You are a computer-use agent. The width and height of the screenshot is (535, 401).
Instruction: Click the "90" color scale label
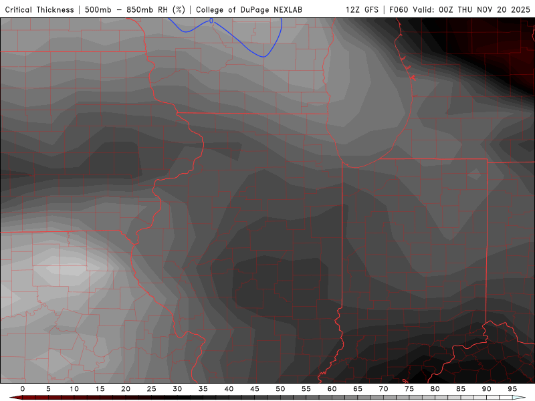click(x=487, y=389)
